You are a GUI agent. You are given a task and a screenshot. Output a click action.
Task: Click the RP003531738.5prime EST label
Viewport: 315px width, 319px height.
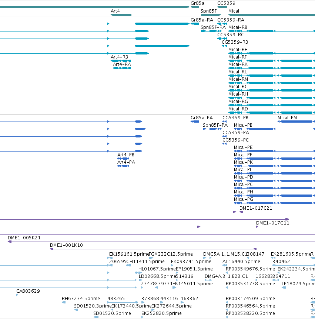coord(250,284)
